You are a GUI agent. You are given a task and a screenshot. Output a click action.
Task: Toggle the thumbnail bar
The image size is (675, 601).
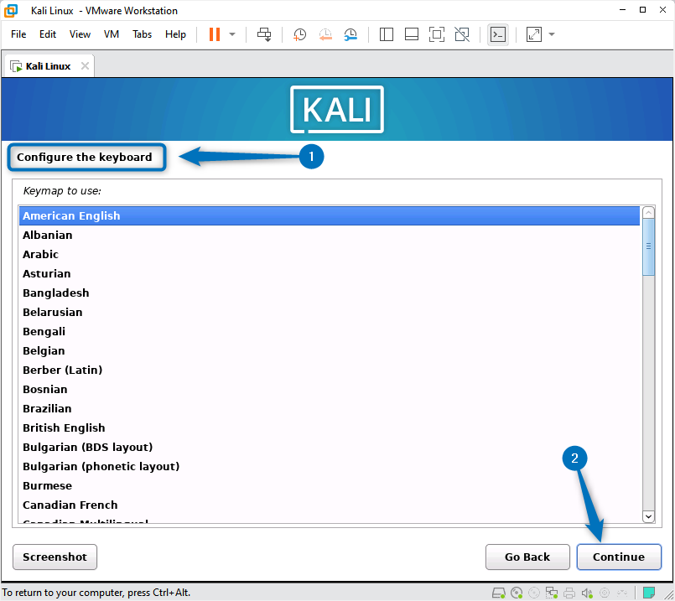(x=413, y=34)
